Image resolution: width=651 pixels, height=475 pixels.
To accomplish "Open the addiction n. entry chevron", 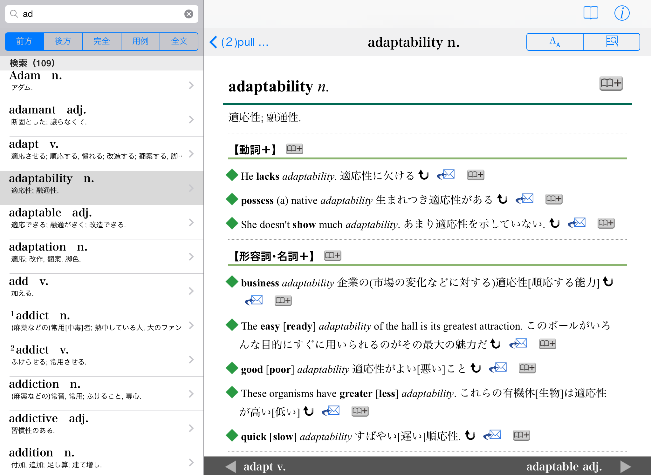I will point(191,394).
